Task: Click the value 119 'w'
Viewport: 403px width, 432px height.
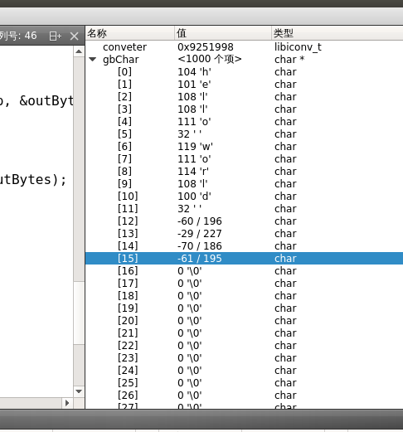Action: click(195, 147)
